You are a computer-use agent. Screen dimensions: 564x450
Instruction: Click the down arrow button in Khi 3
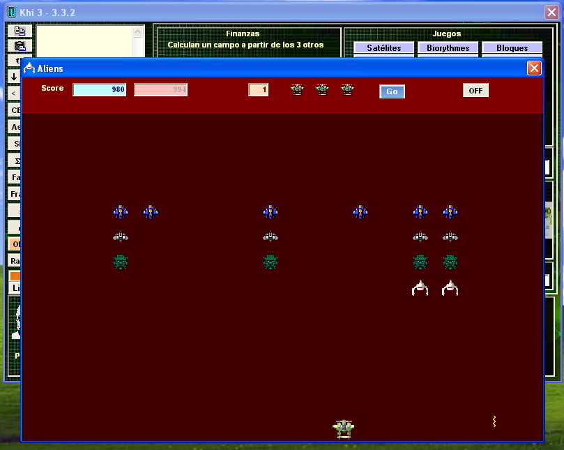[14, 76]
